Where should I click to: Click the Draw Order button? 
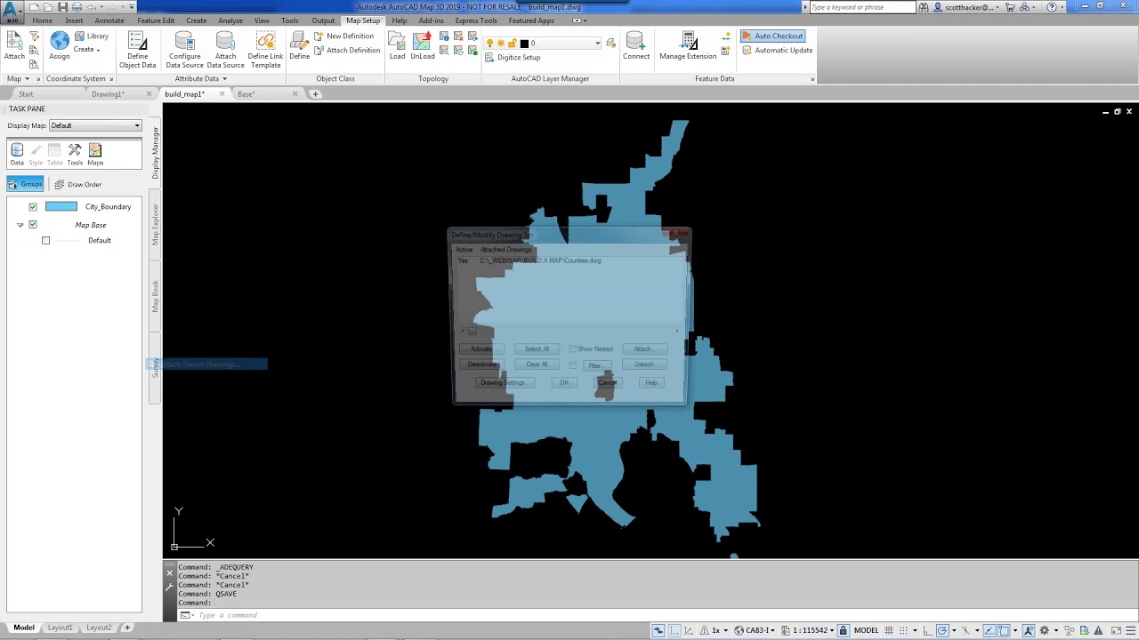[x=77, y=184]
